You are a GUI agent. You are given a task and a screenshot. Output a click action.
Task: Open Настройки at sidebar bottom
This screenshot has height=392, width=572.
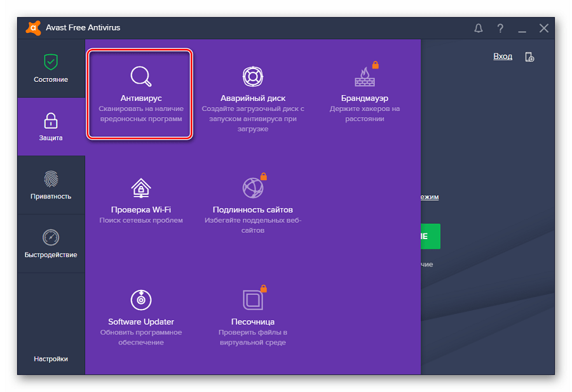[x=51, y=359]
